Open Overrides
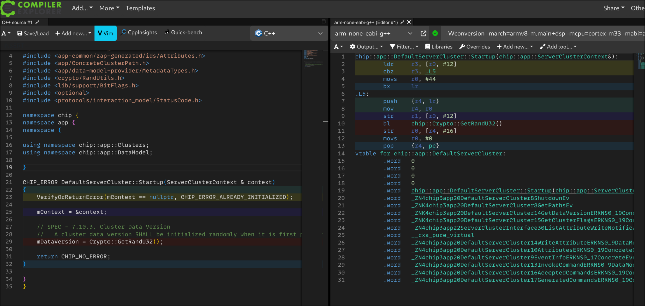Screen dimensions: 645x306 (x=475, y=47)
